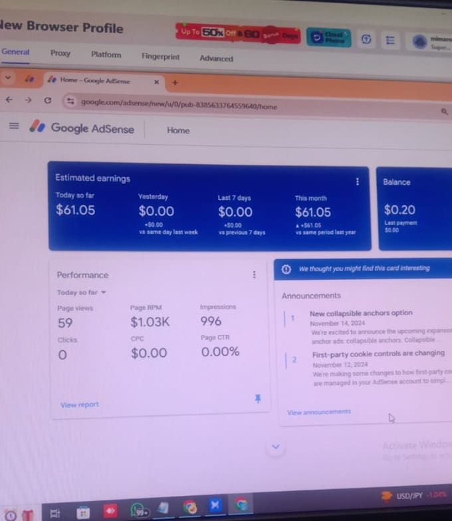Open First-party cookie controls are changing announcement
This screenshot has width=452, height=521.
(x=378, y=354)
